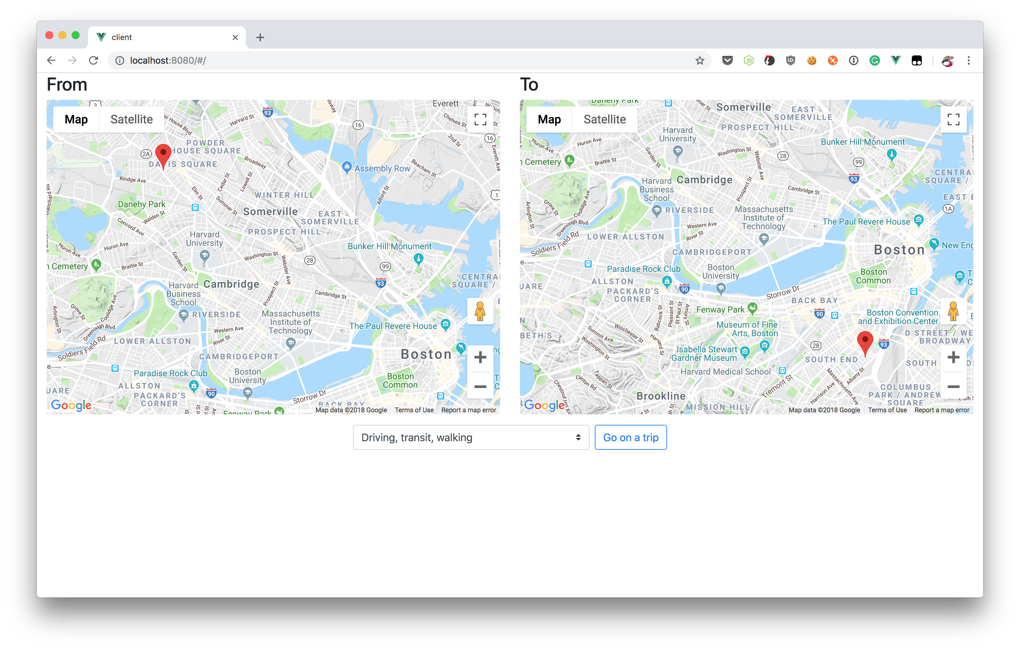Click Street View pegman on From map
1020x650 pixels.
(480, 312)
